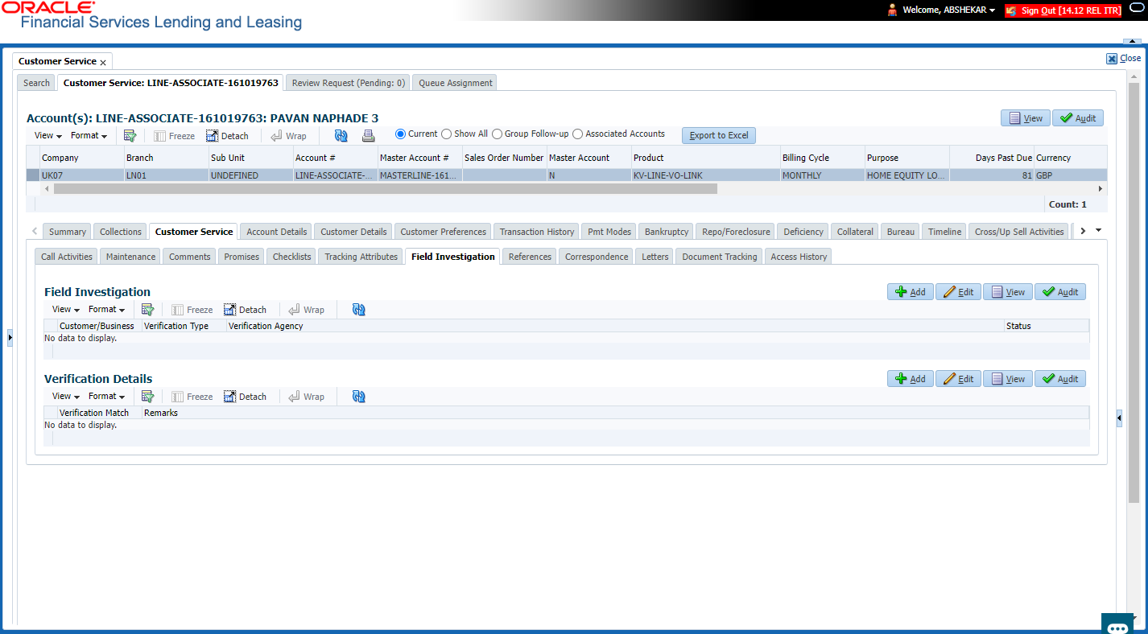
Task: Select the Associated Accounts radio button
Action: coord(578,134)
